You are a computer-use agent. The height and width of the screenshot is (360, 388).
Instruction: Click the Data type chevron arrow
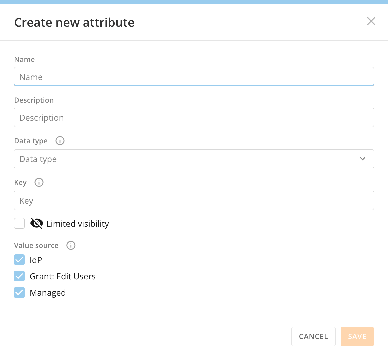[363, 159]
